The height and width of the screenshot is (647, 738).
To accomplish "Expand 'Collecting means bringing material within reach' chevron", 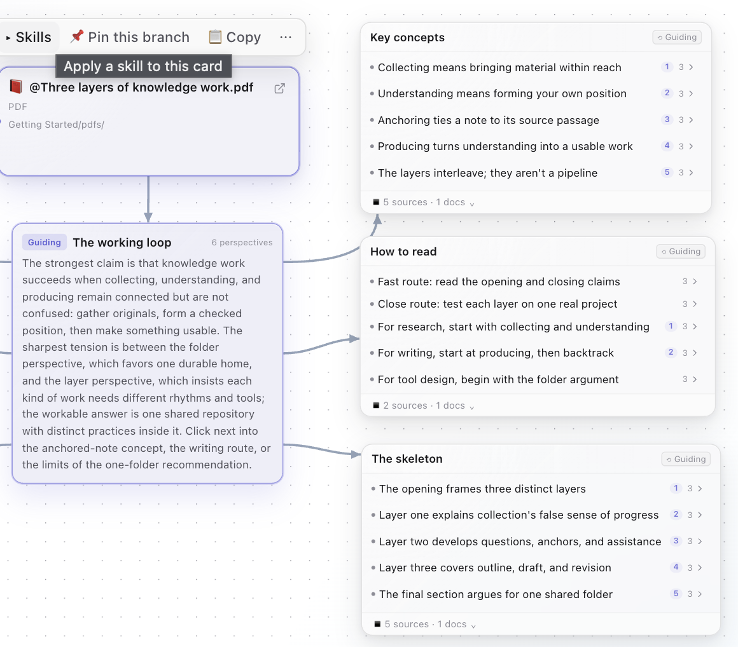I will (x=691, y=67).
